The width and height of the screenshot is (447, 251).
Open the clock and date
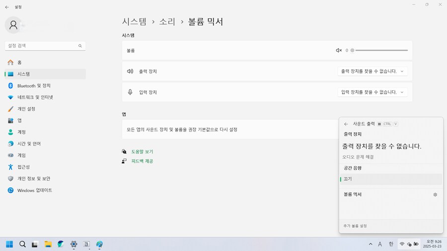(432, 244)
